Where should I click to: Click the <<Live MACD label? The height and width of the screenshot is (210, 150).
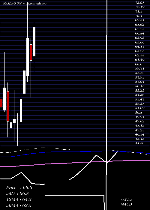(x=126, y=202)
